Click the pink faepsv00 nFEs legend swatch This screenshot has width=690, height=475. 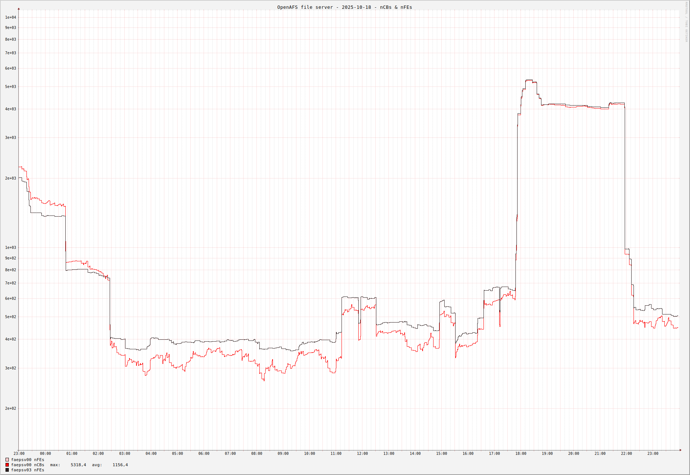[x=7, y=460]
